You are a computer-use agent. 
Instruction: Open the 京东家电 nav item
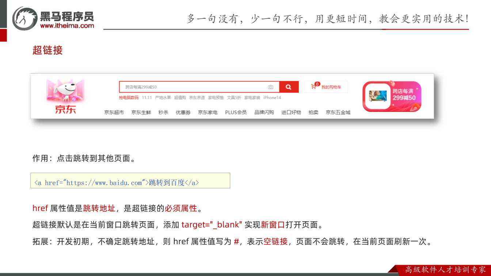(x=208, y=112)
